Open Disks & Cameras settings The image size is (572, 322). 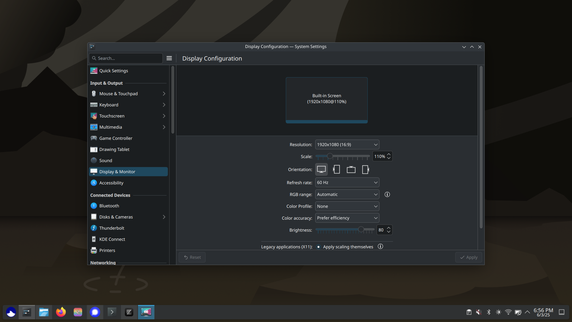tap(128, 217)
